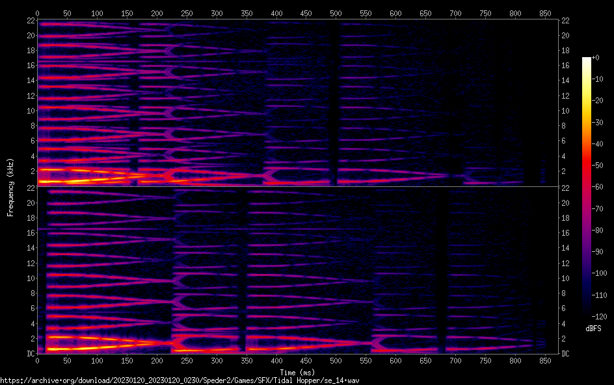Image resolution: width=614 pixels, height=385 pixels.
Task: Click the -30 label on the dBFS scale
Action: (x=602, y=123)
